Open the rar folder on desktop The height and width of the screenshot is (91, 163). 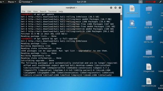tap(149, 9)
